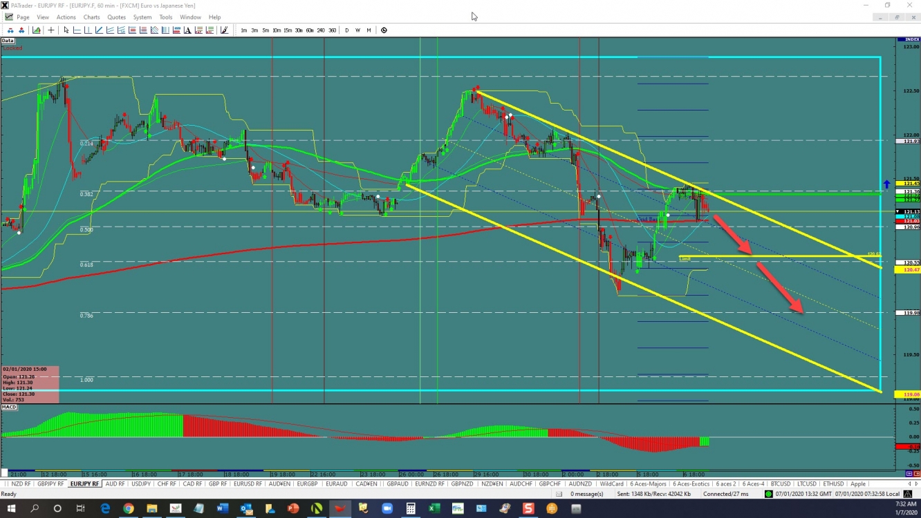This screenshot has width=921, height=518.
Task: Open the Charts menu
Action: pos(91,17)
